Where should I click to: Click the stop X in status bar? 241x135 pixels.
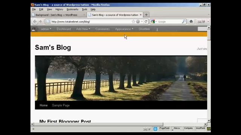[34, 129]
